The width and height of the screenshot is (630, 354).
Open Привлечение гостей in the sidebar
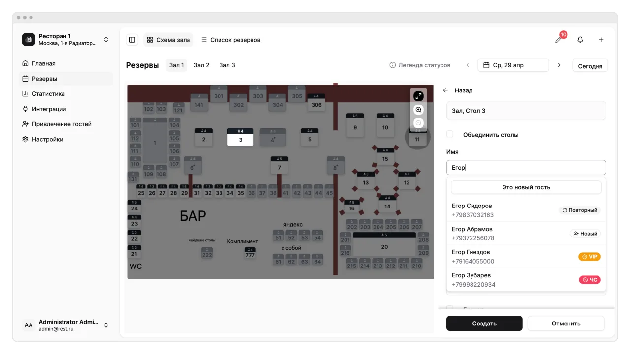[x=66, y=124]
